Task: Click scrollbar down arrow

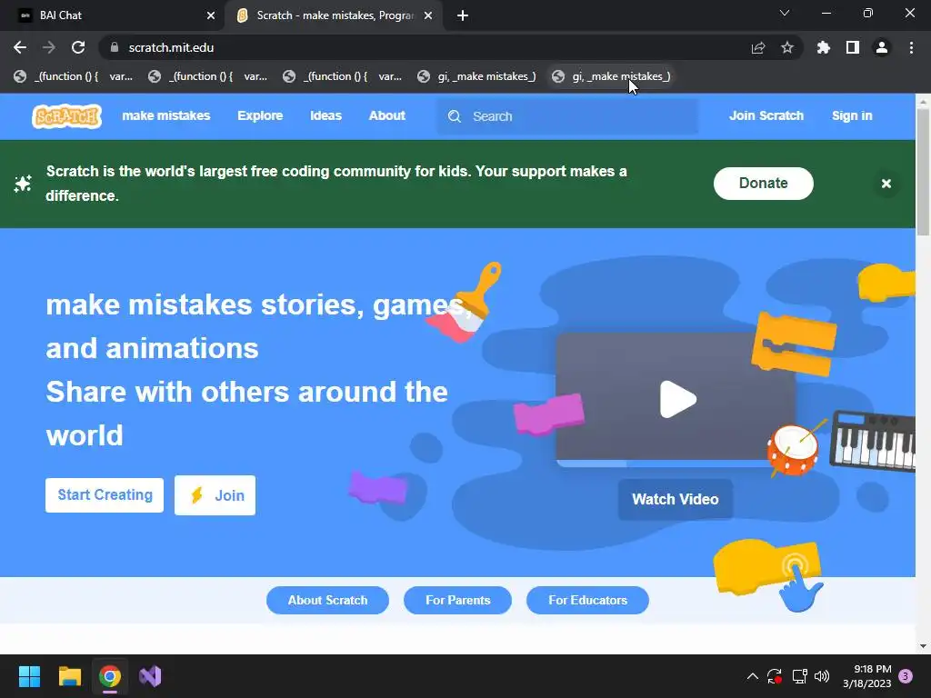Action: click(923, 646)
